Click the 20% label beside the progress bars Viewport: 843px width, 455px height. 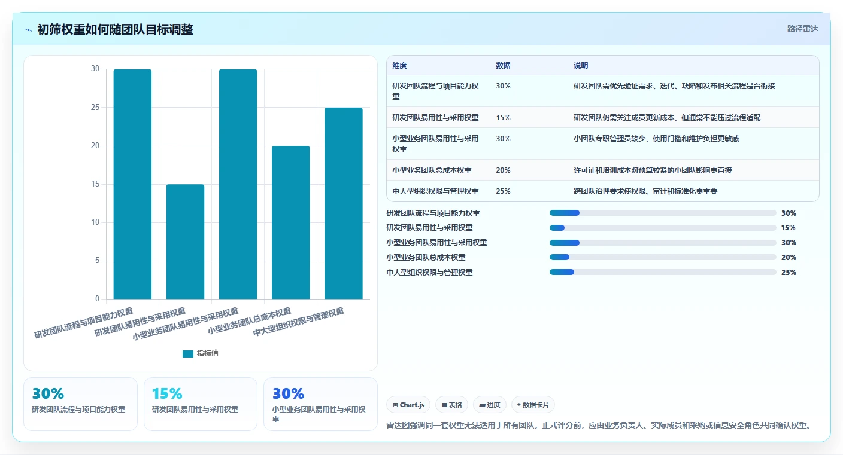pos(789,258)
